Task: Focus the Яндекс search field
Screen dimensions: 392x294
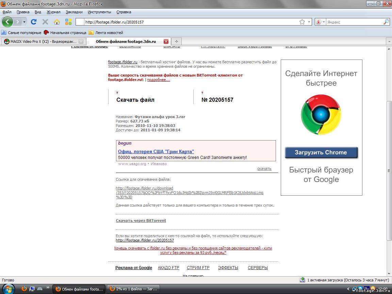Action: (x=354, y=22)
